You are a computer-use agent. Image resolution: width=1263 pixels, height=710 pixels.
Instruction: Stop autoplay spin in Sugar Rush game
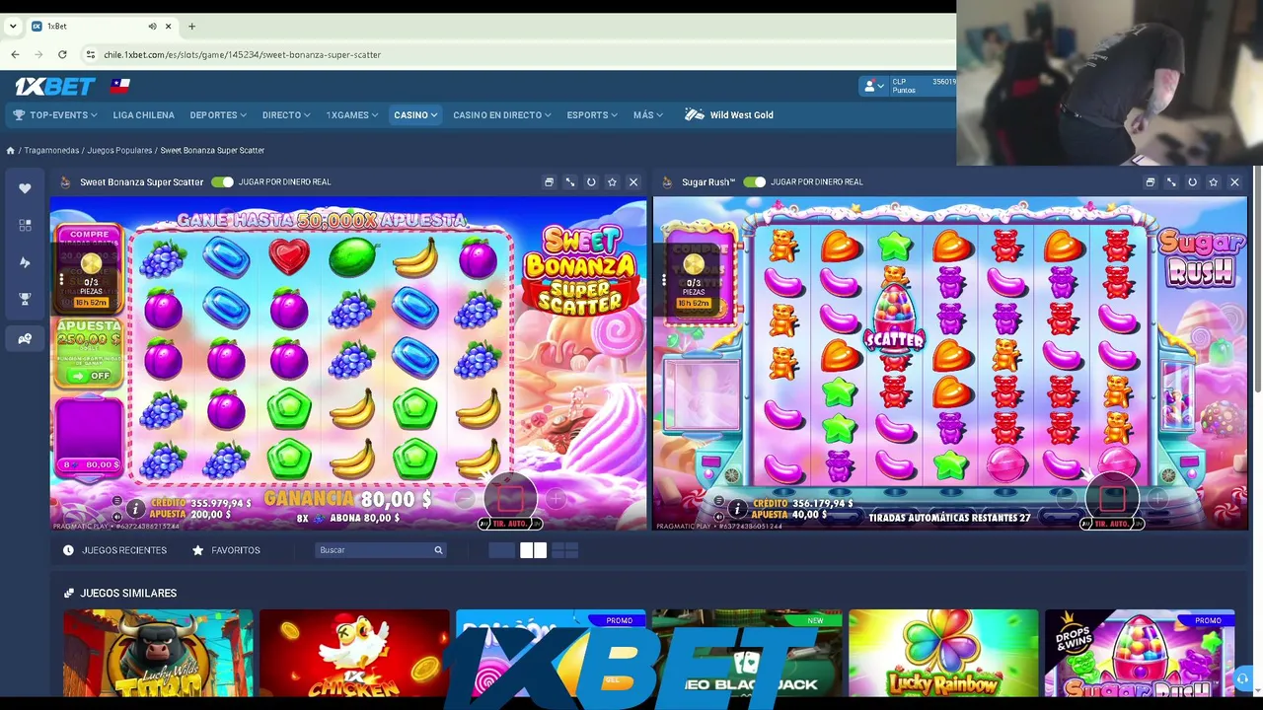(x=1112, y=499)
